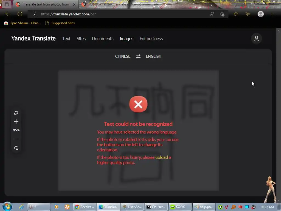Screen dimensions: 281x211
Task: Open the KOOK taskbar window
Action: (180, 207)
